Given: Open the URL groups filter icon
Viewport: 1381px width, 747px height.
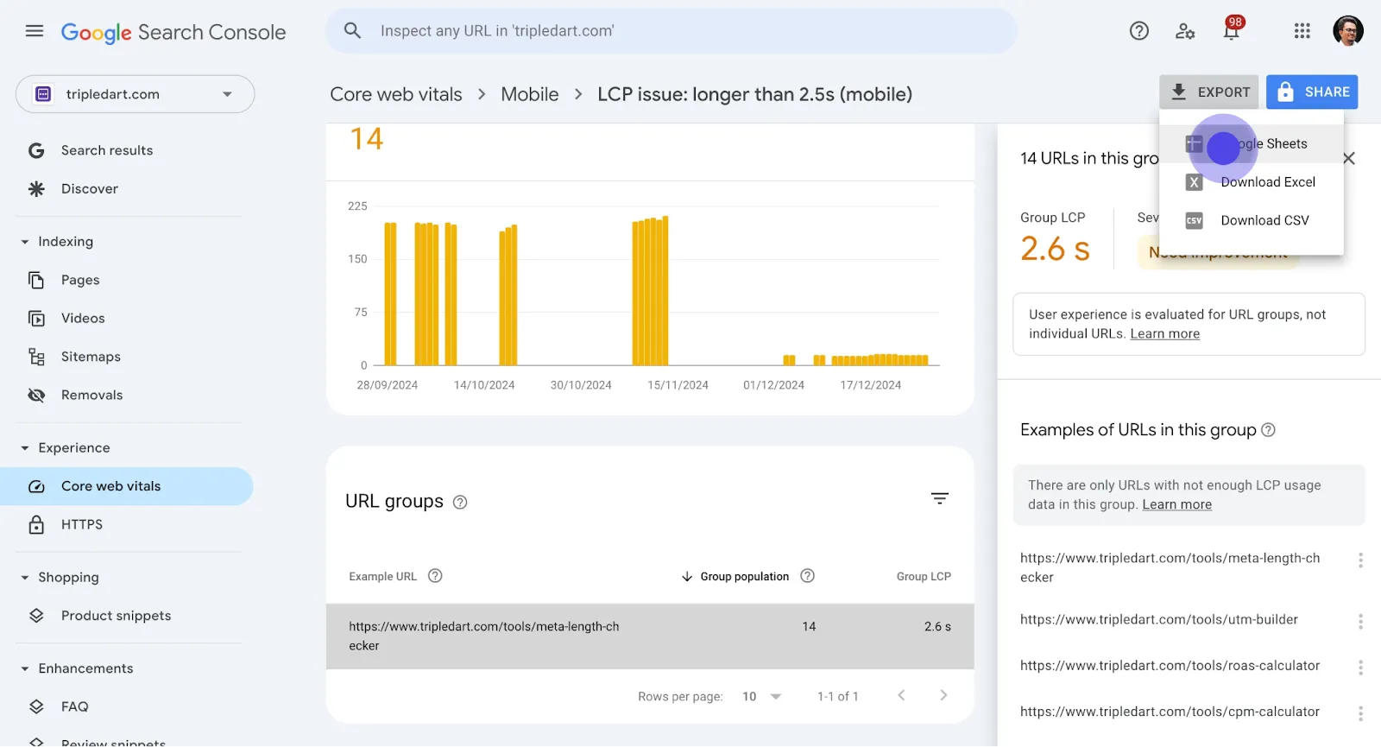Looking at the screenshot, I should coord(940,498).
